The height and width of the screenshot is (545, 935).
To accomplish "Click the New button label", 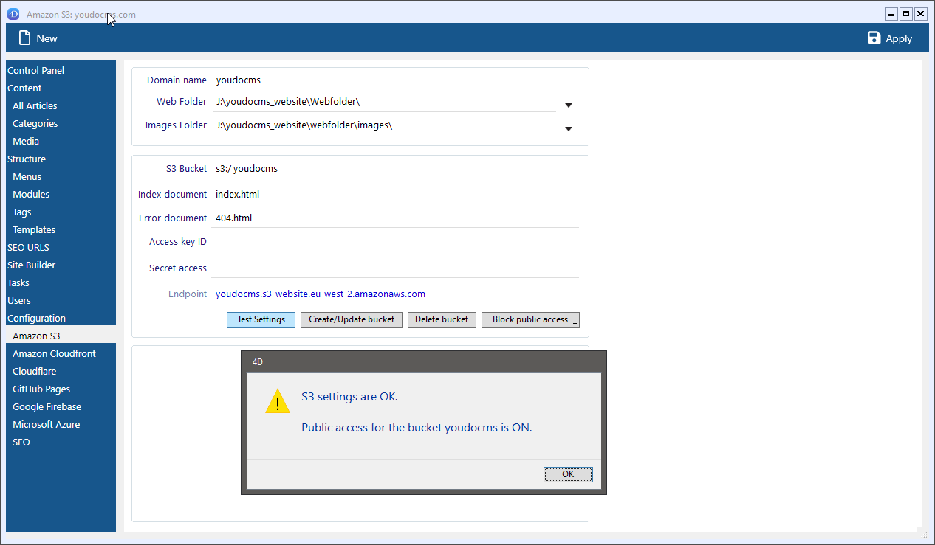I will 47,38.
